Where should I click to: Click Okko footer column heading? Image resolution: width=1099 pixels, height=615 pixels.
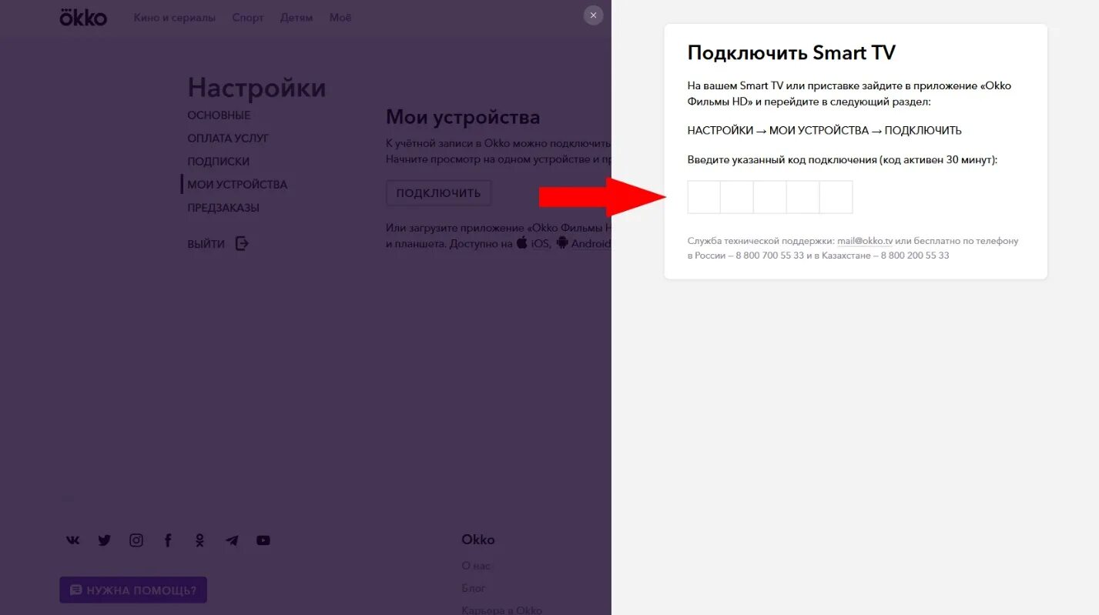(478, 540)
